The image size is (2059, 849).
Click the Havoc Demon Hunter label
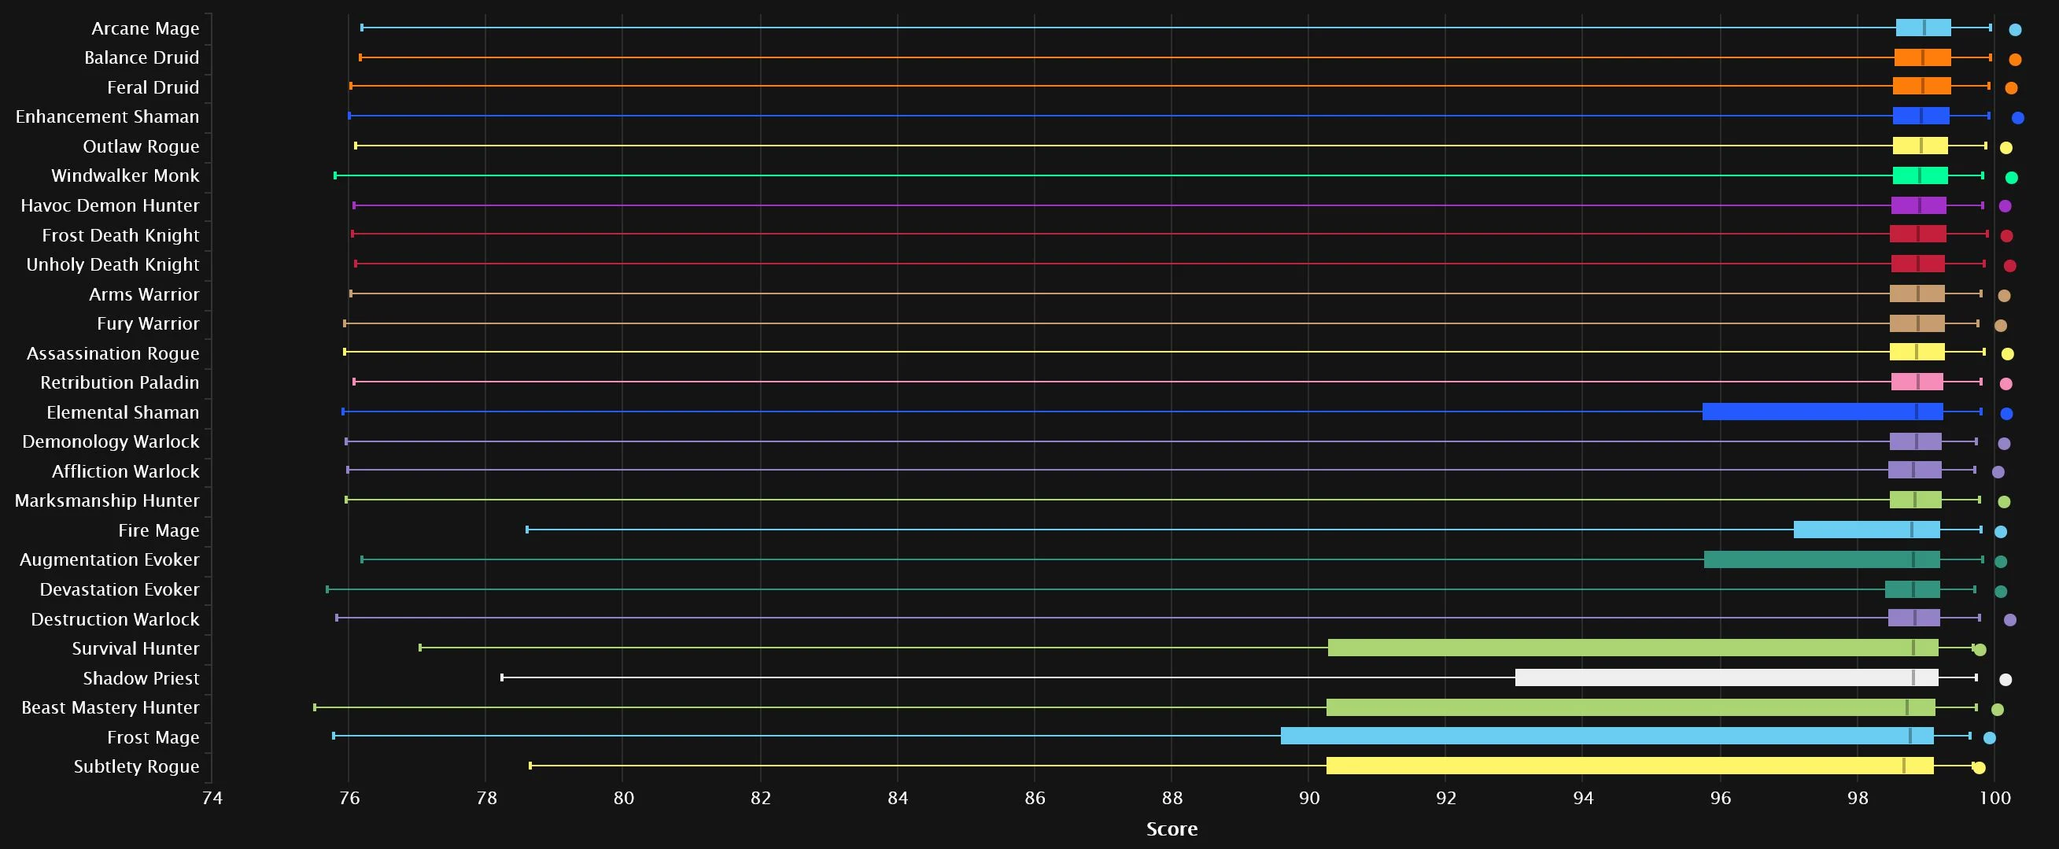[x=110, y=205]
